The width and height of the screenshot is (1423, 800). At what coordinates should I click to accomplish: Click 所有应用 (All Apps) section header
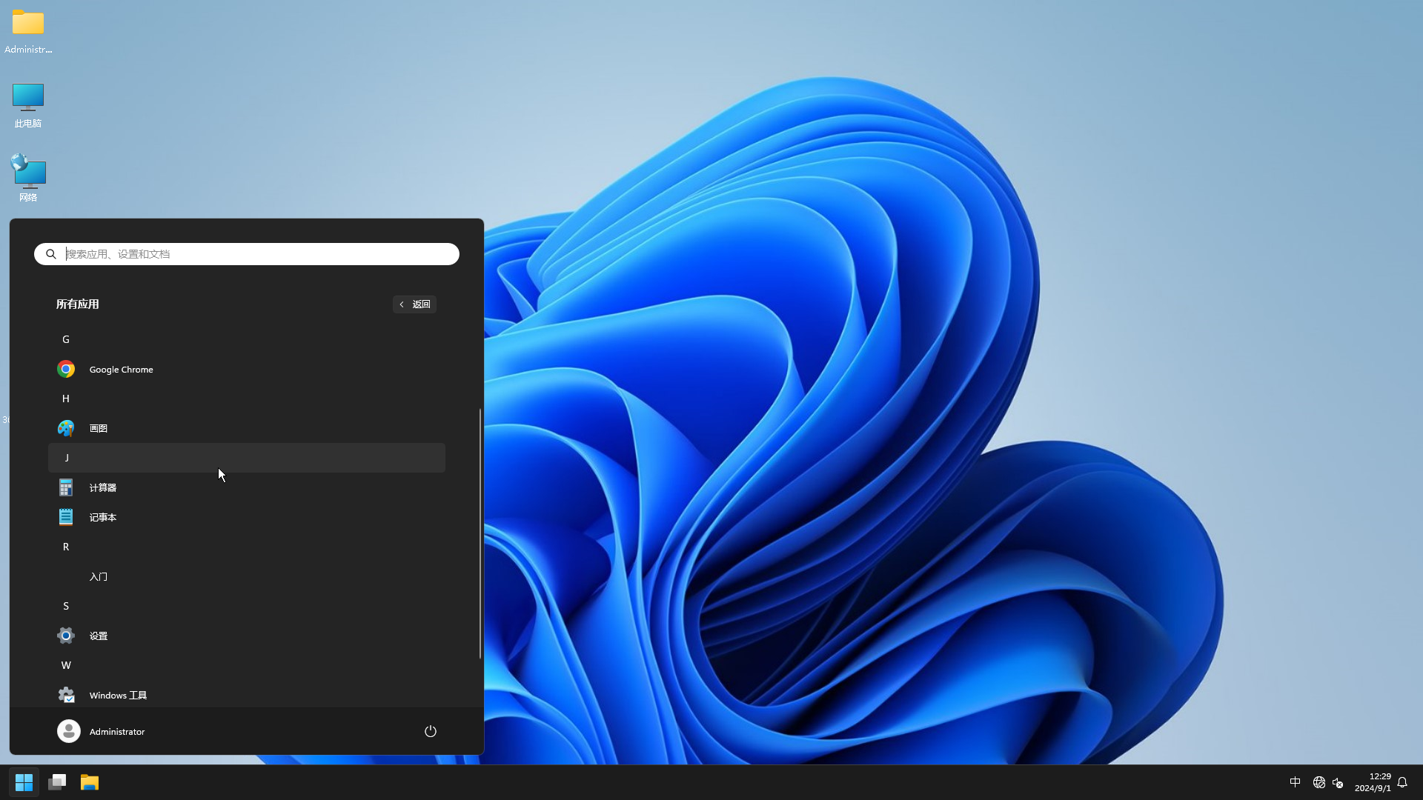77,304
